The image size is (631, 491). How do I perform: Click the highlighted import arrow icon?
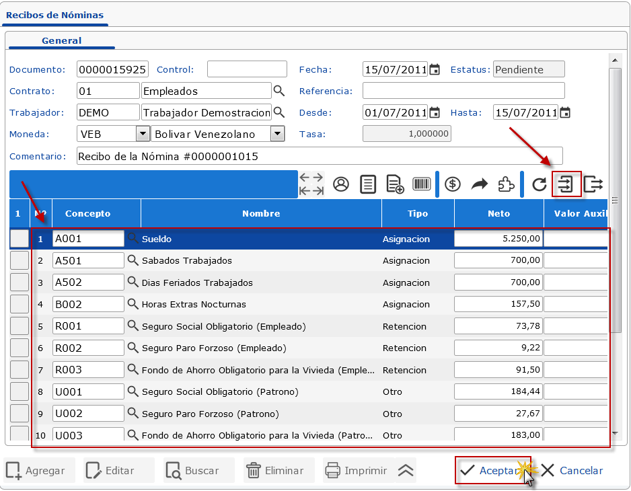pyautogui.click(x=566, y=184)
